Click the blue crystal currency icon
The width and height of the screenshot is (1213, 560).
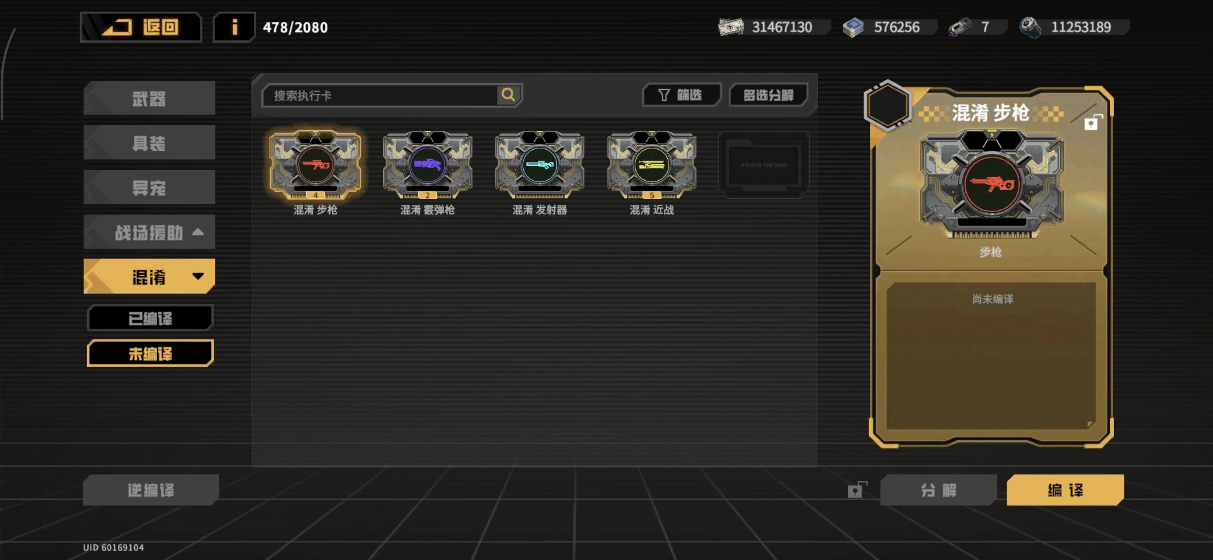pos(853,27)
